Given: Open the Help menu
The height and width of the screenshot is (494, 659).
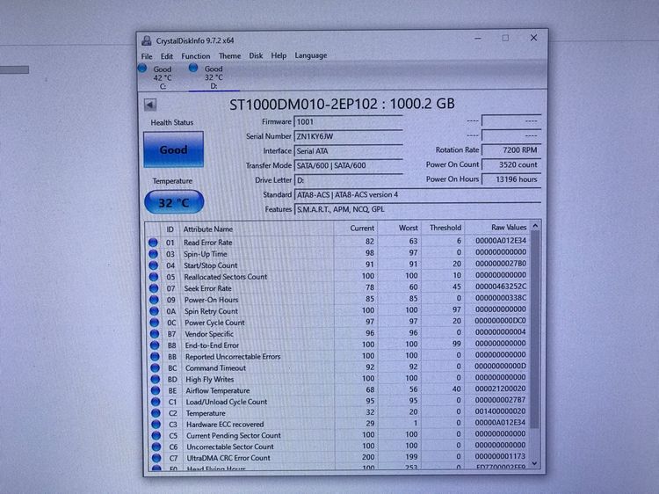Looking at the screenshot, I should 279,55.
